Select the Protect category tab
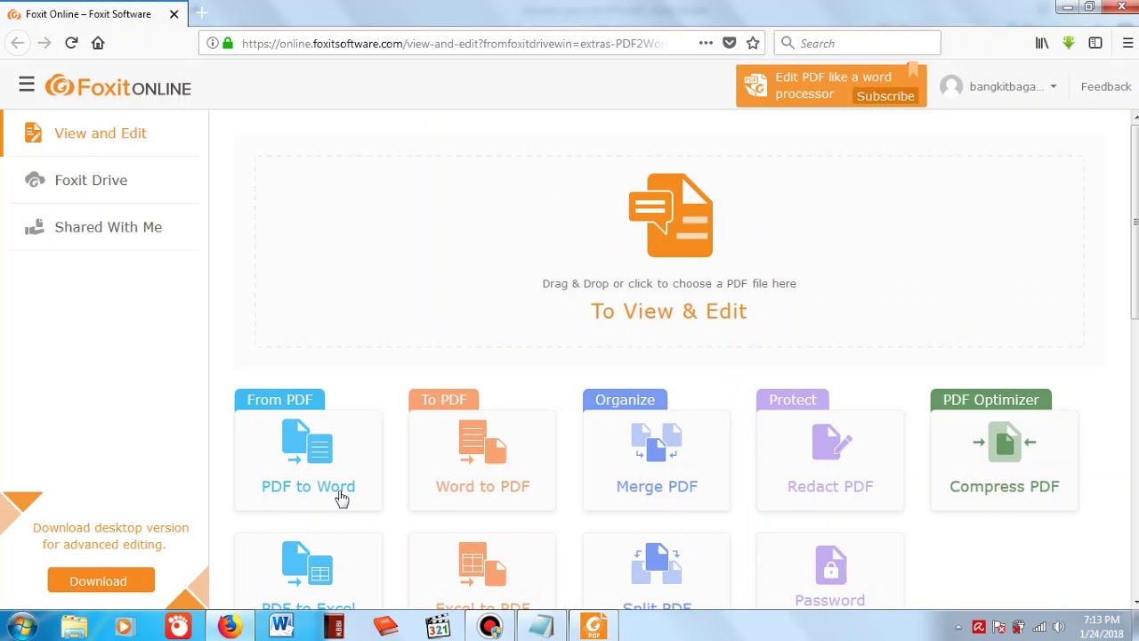The height and width of the screenshot is (641, 1139). click(792, 400)
